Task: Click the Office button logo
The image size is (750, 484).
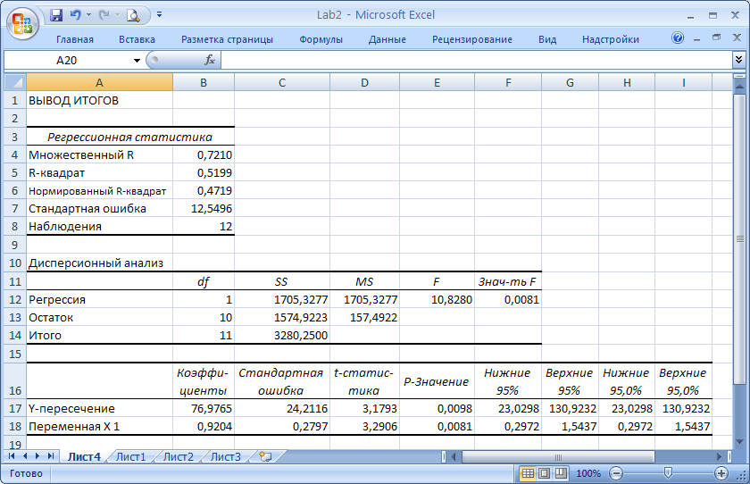Action: pyautogui.click(x=21, y=21)
